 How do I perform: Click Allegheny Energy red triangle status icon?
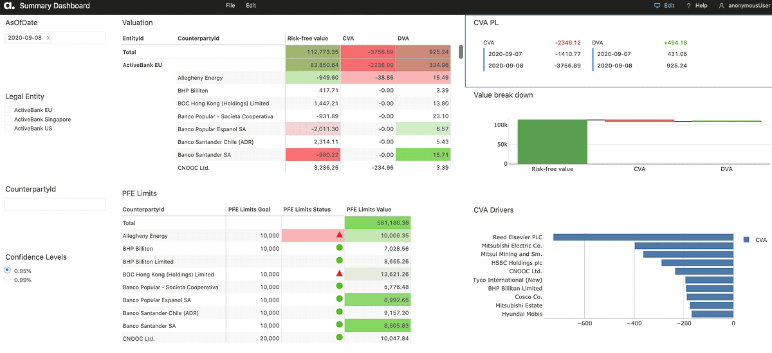pos(339,235)
